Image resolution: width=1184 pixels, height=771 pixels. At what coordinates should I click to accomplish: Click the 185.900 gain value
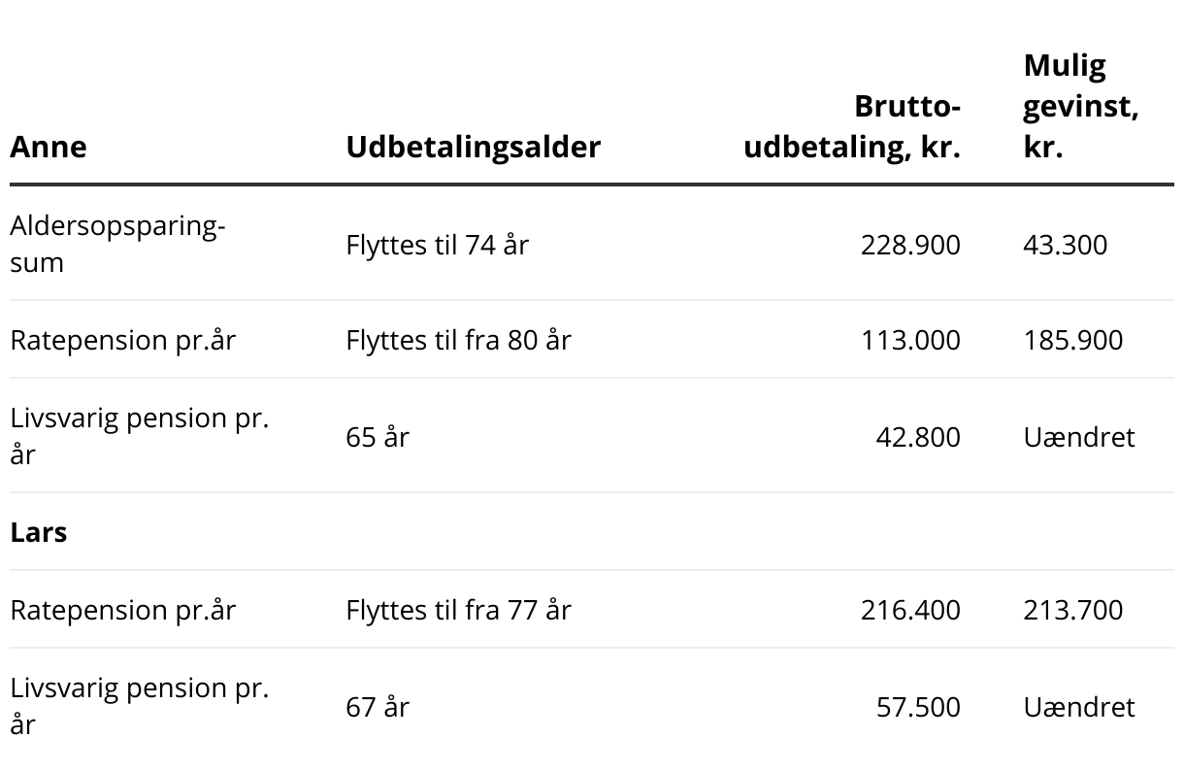pos(1072,340)
